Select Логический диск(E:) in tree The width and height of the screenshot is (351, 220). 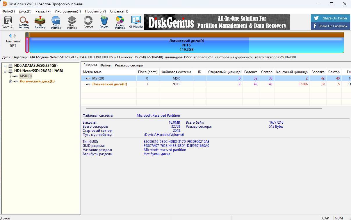(37, 81)
